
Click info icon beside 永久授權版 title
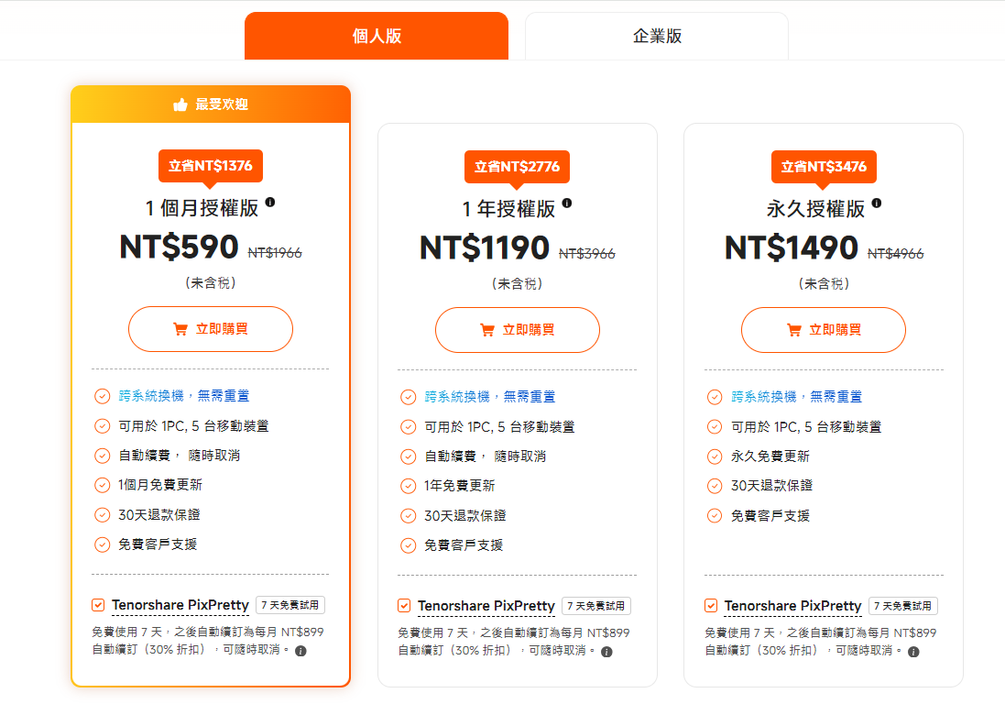tap(877, 203)
